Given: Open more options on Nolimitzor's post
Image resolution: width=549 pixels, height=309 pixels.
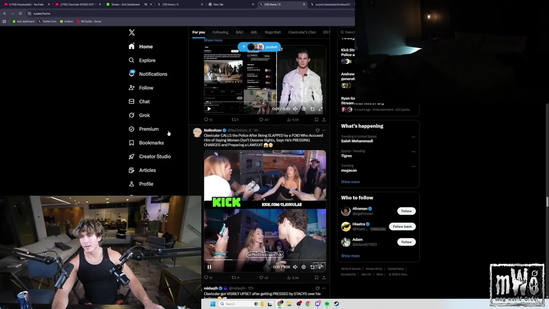Looking at the screenshot, I should (324, 130).
